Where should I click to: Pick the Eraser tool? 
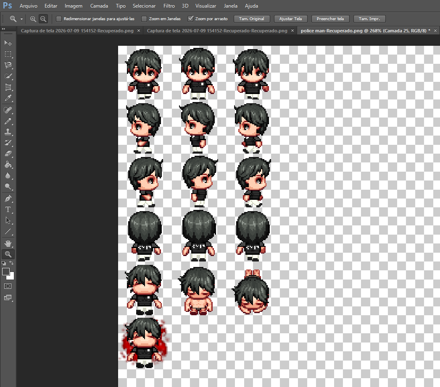tap(8, 154)
